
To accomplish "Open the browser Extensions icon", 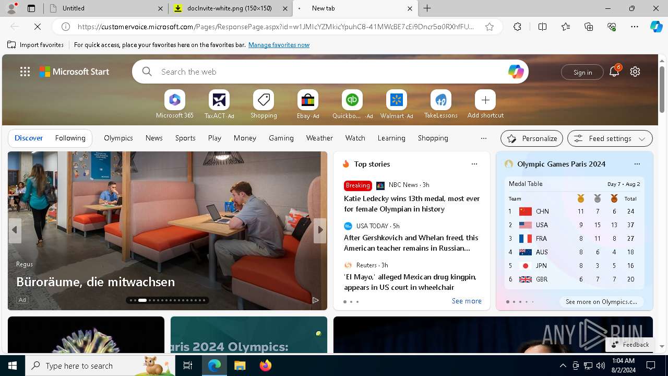I will tap(517, 27).
